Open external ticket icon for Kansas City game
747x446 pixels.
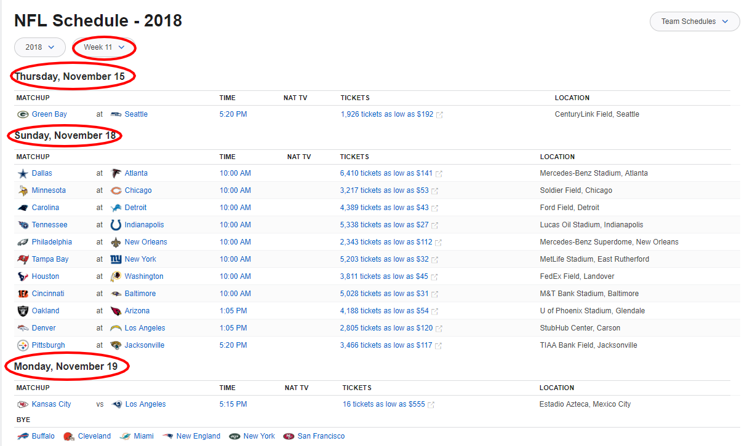[x=431, y=405]
